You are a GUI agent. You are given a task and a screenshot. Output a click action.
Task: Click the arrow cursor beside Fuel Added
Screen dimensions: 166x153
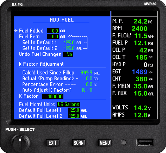tap(16, 31)
